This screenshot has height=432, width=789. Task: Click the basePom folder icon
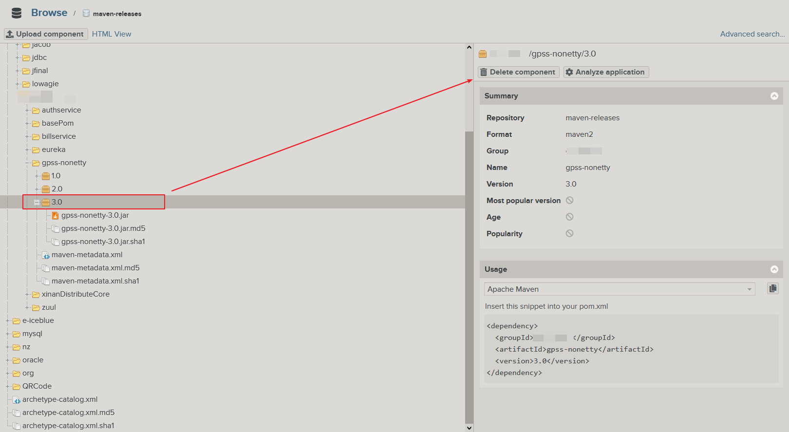pos(36,124)
